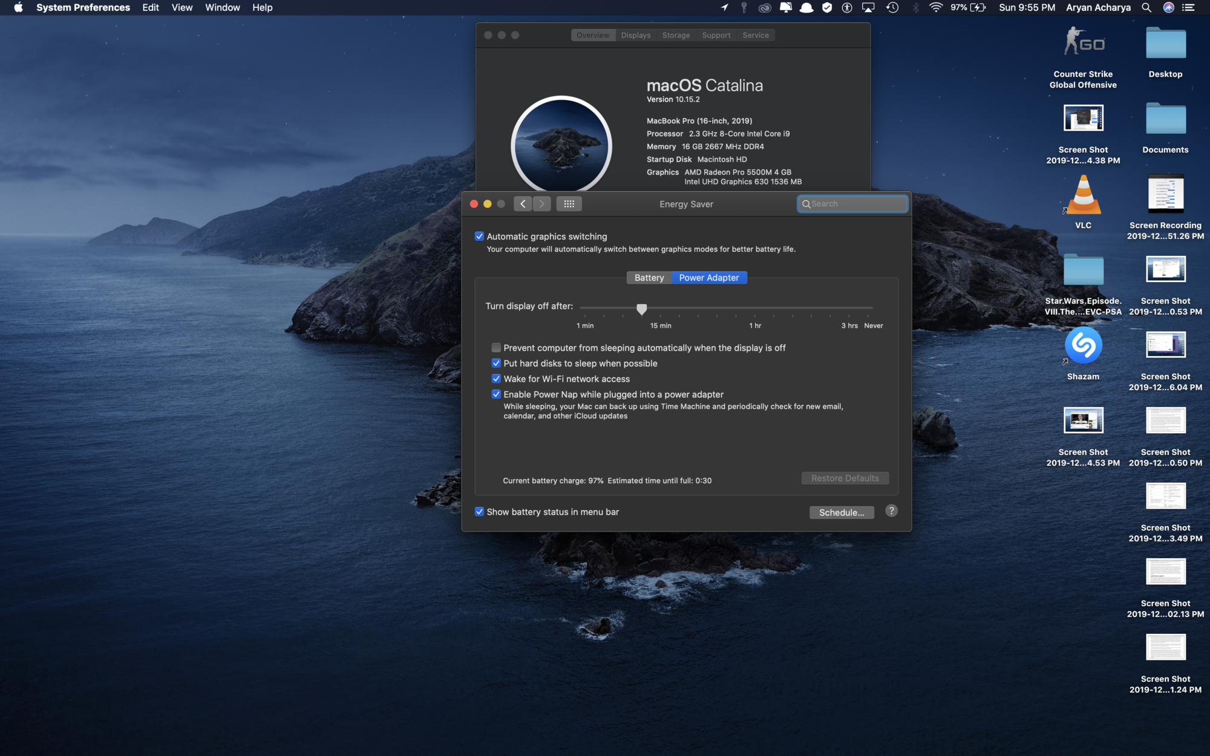
Task: Click the Turn display off after slider handle
Action: [641, 309]
